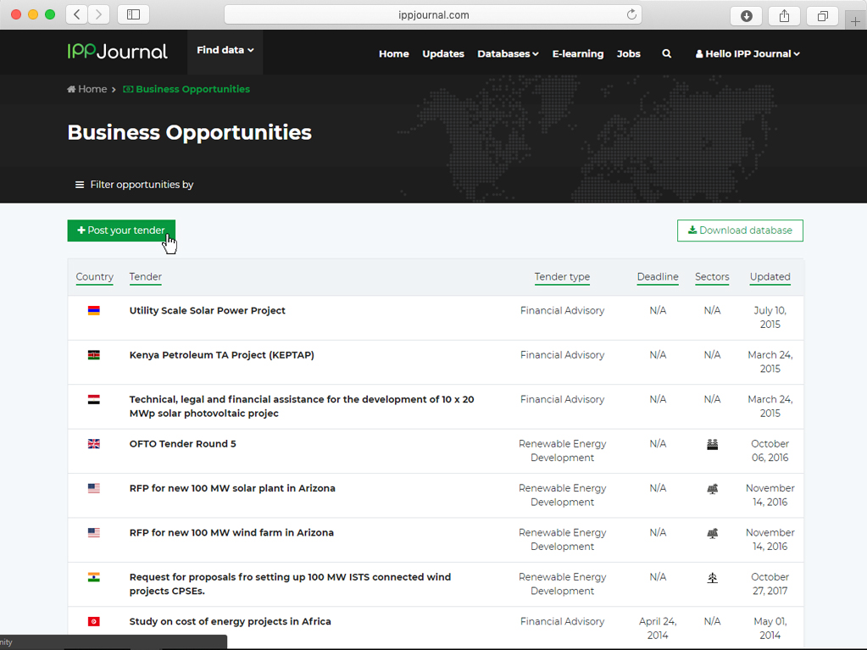Viewport: 867px width, 650px height.
Task: Toggle the Safari sidebar icon
Action: point(134,14)
